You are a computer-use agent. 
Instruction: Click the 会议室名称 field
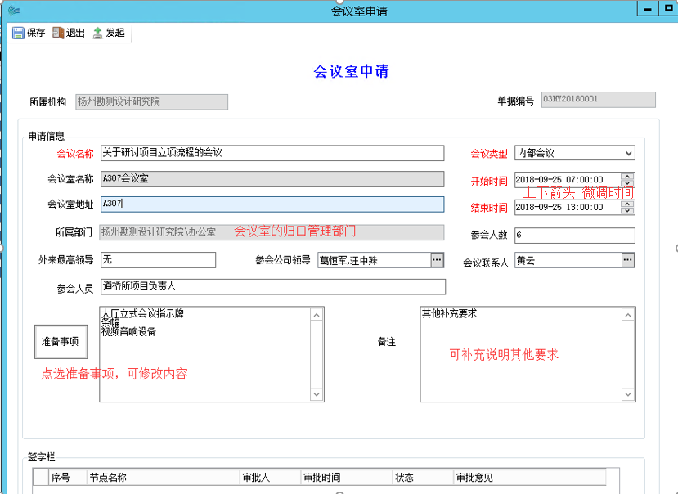tap(272, 179)
